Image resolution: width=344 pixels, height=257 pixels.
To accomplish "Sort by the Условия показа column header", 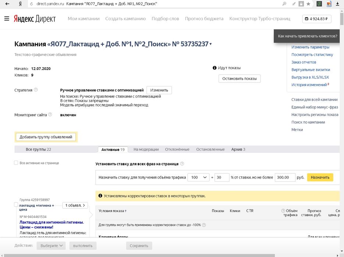I will (113, 211).
